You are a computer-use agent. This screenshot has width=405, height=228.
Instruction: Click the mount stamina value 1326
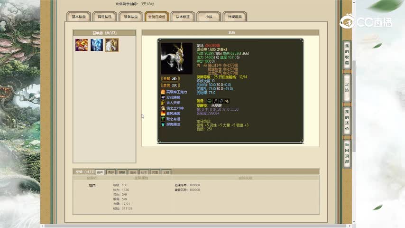click(x=125, y=190)
